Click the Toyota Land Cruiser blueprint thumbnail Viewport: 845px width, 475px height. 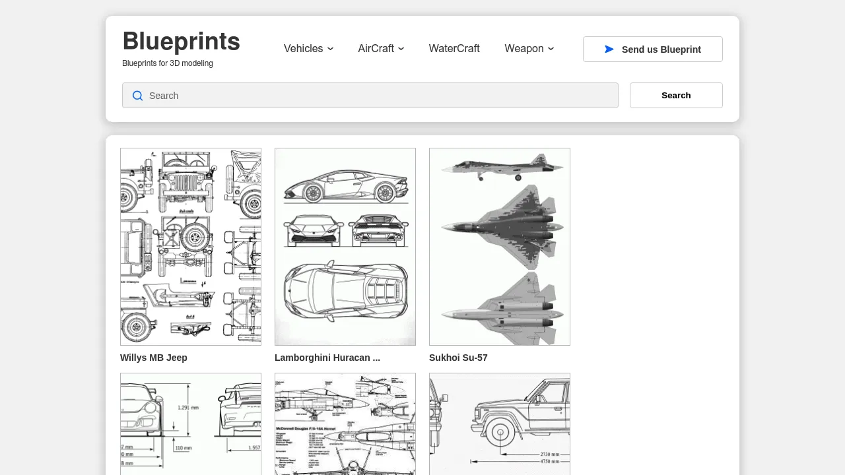pos(499,424)
